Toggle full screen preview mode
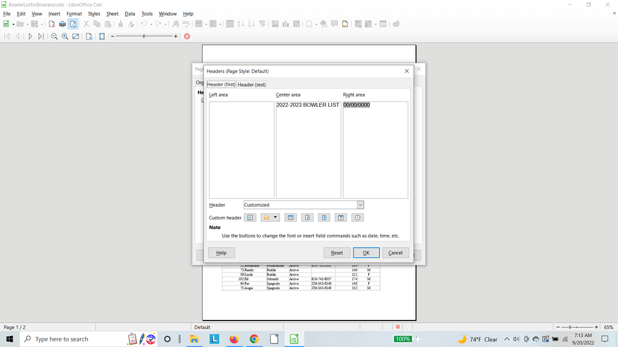 click(75, 36)
